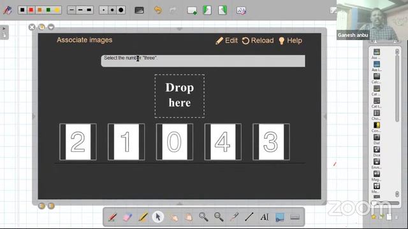Adjust the library thumbnail size slider
408x229 pixels.
tap(385, 203)
